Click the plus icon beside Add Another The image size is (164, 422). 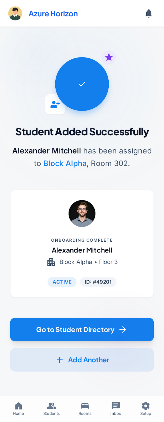pos(60,360)
